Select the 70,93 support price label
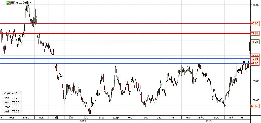261x123 pixels. coord(255,59)
